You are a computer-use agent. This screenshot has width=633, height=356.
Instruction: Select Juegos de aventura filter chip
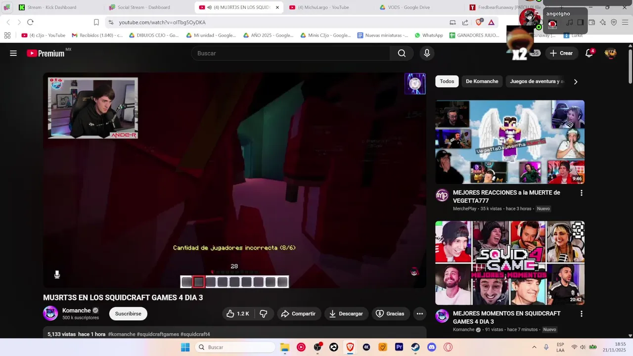click(536, 82)
